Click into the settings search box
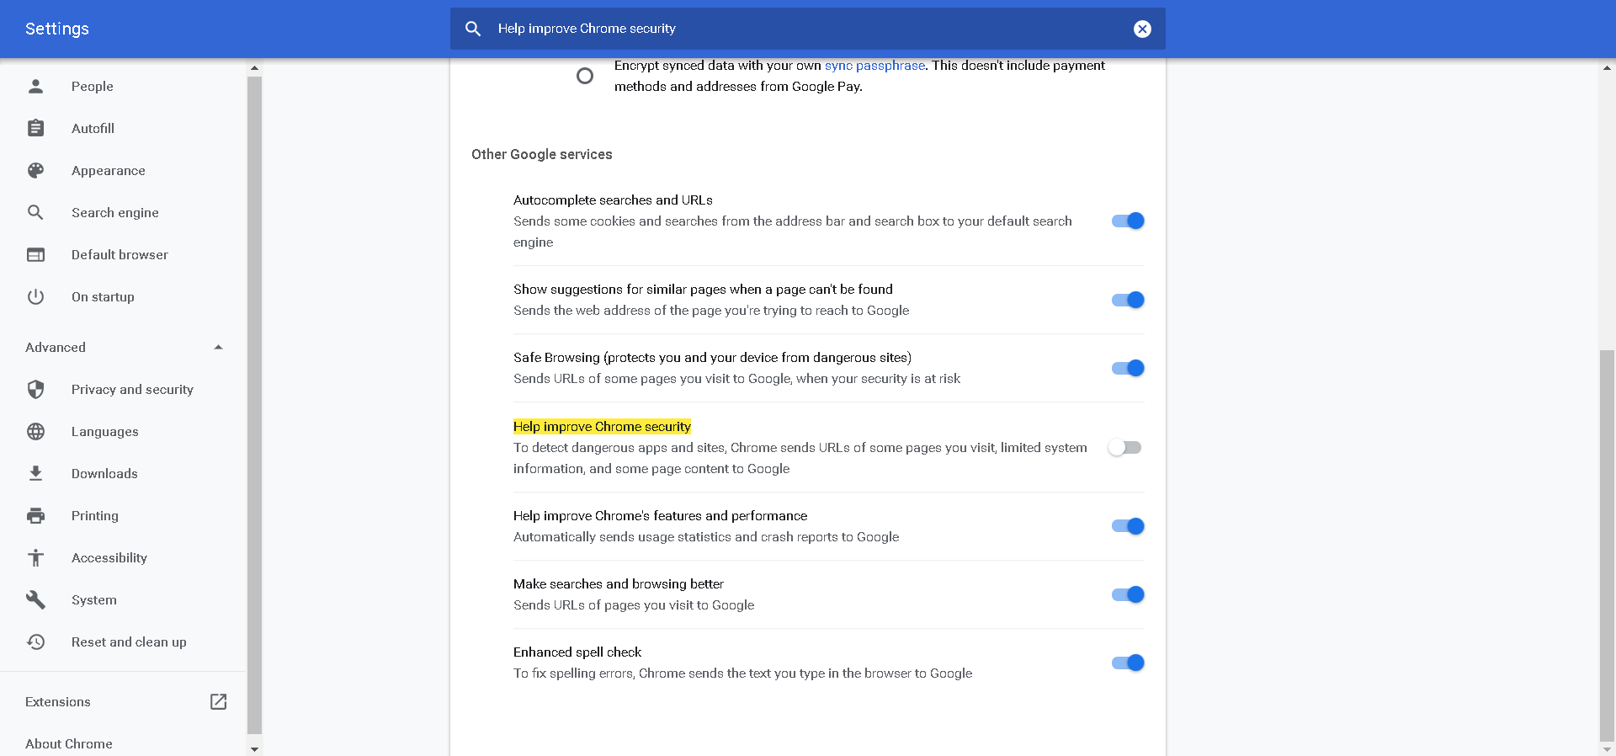 pyautogui.click(x=800, y=29)
